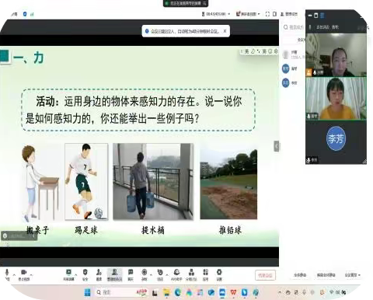Show hidden system tray icons

coord(280,292)
